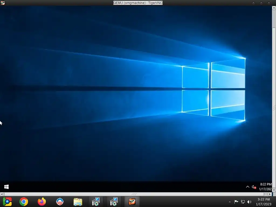276x207 pixels.
Task: Expand hidden tray icons inside the VNC guest
Action: click(x=247, y=187)
